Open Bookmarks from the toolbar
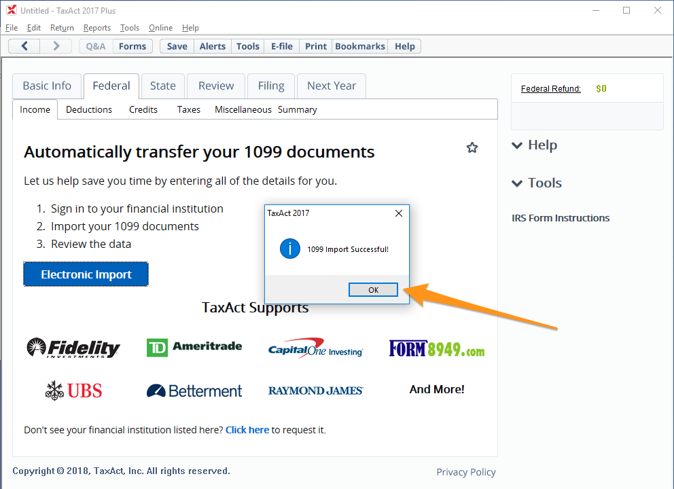Screen dimensions: 674x489 pyautogui.click(x=360, y=46)
